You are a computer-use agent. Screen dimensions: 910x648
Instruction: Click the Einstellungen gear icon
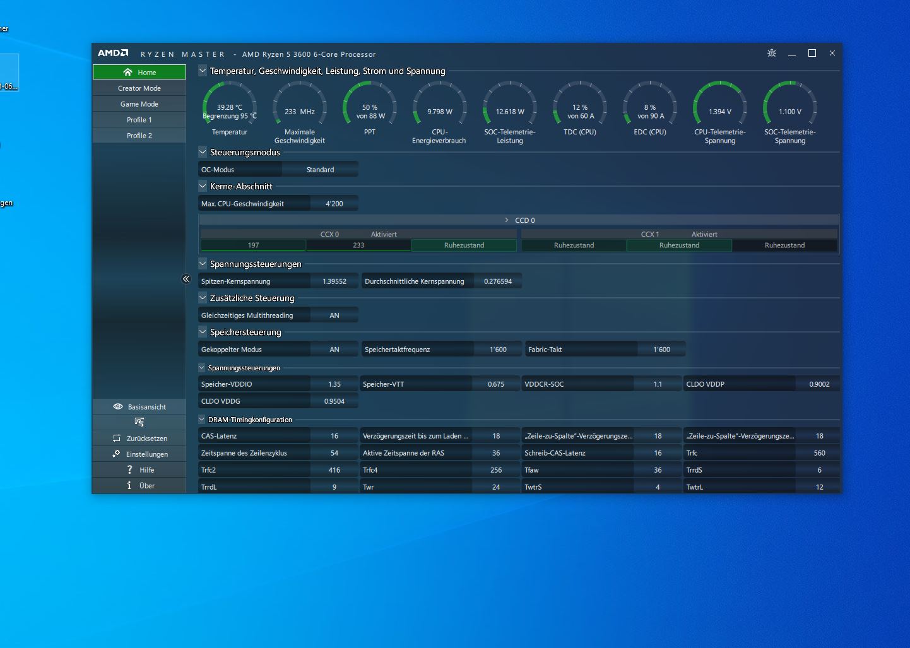pyautogui.click(x=116, y=454)
